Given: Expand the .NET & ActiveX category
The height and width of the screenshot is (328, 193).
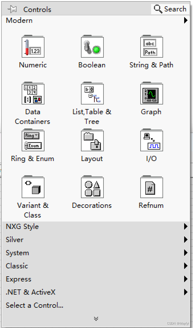Looking at the screenshot, I should click(x=96, y=292).
